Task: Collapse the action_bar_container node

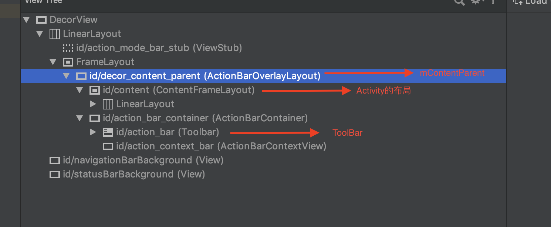Action: [80, 118]
